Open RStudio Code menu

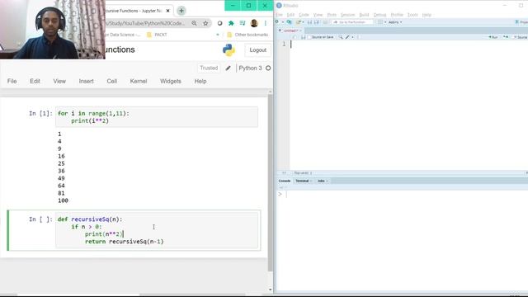pyautogui.click(x=304, y=15)
